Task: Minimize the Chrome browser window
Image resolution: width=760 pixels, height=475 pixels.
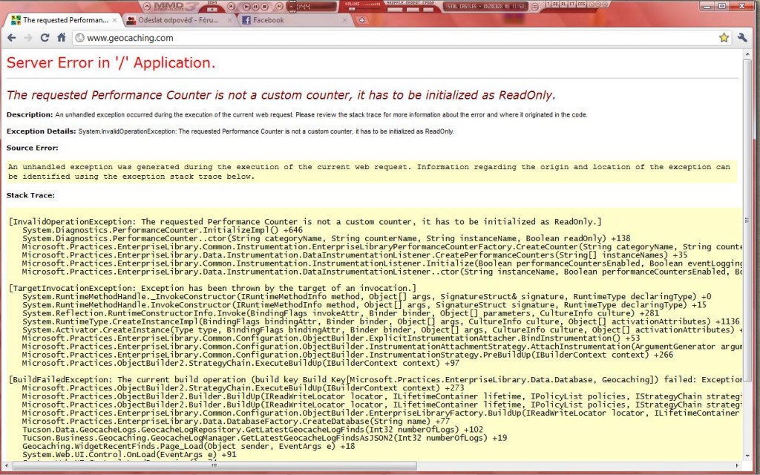Action: [709, 6]
